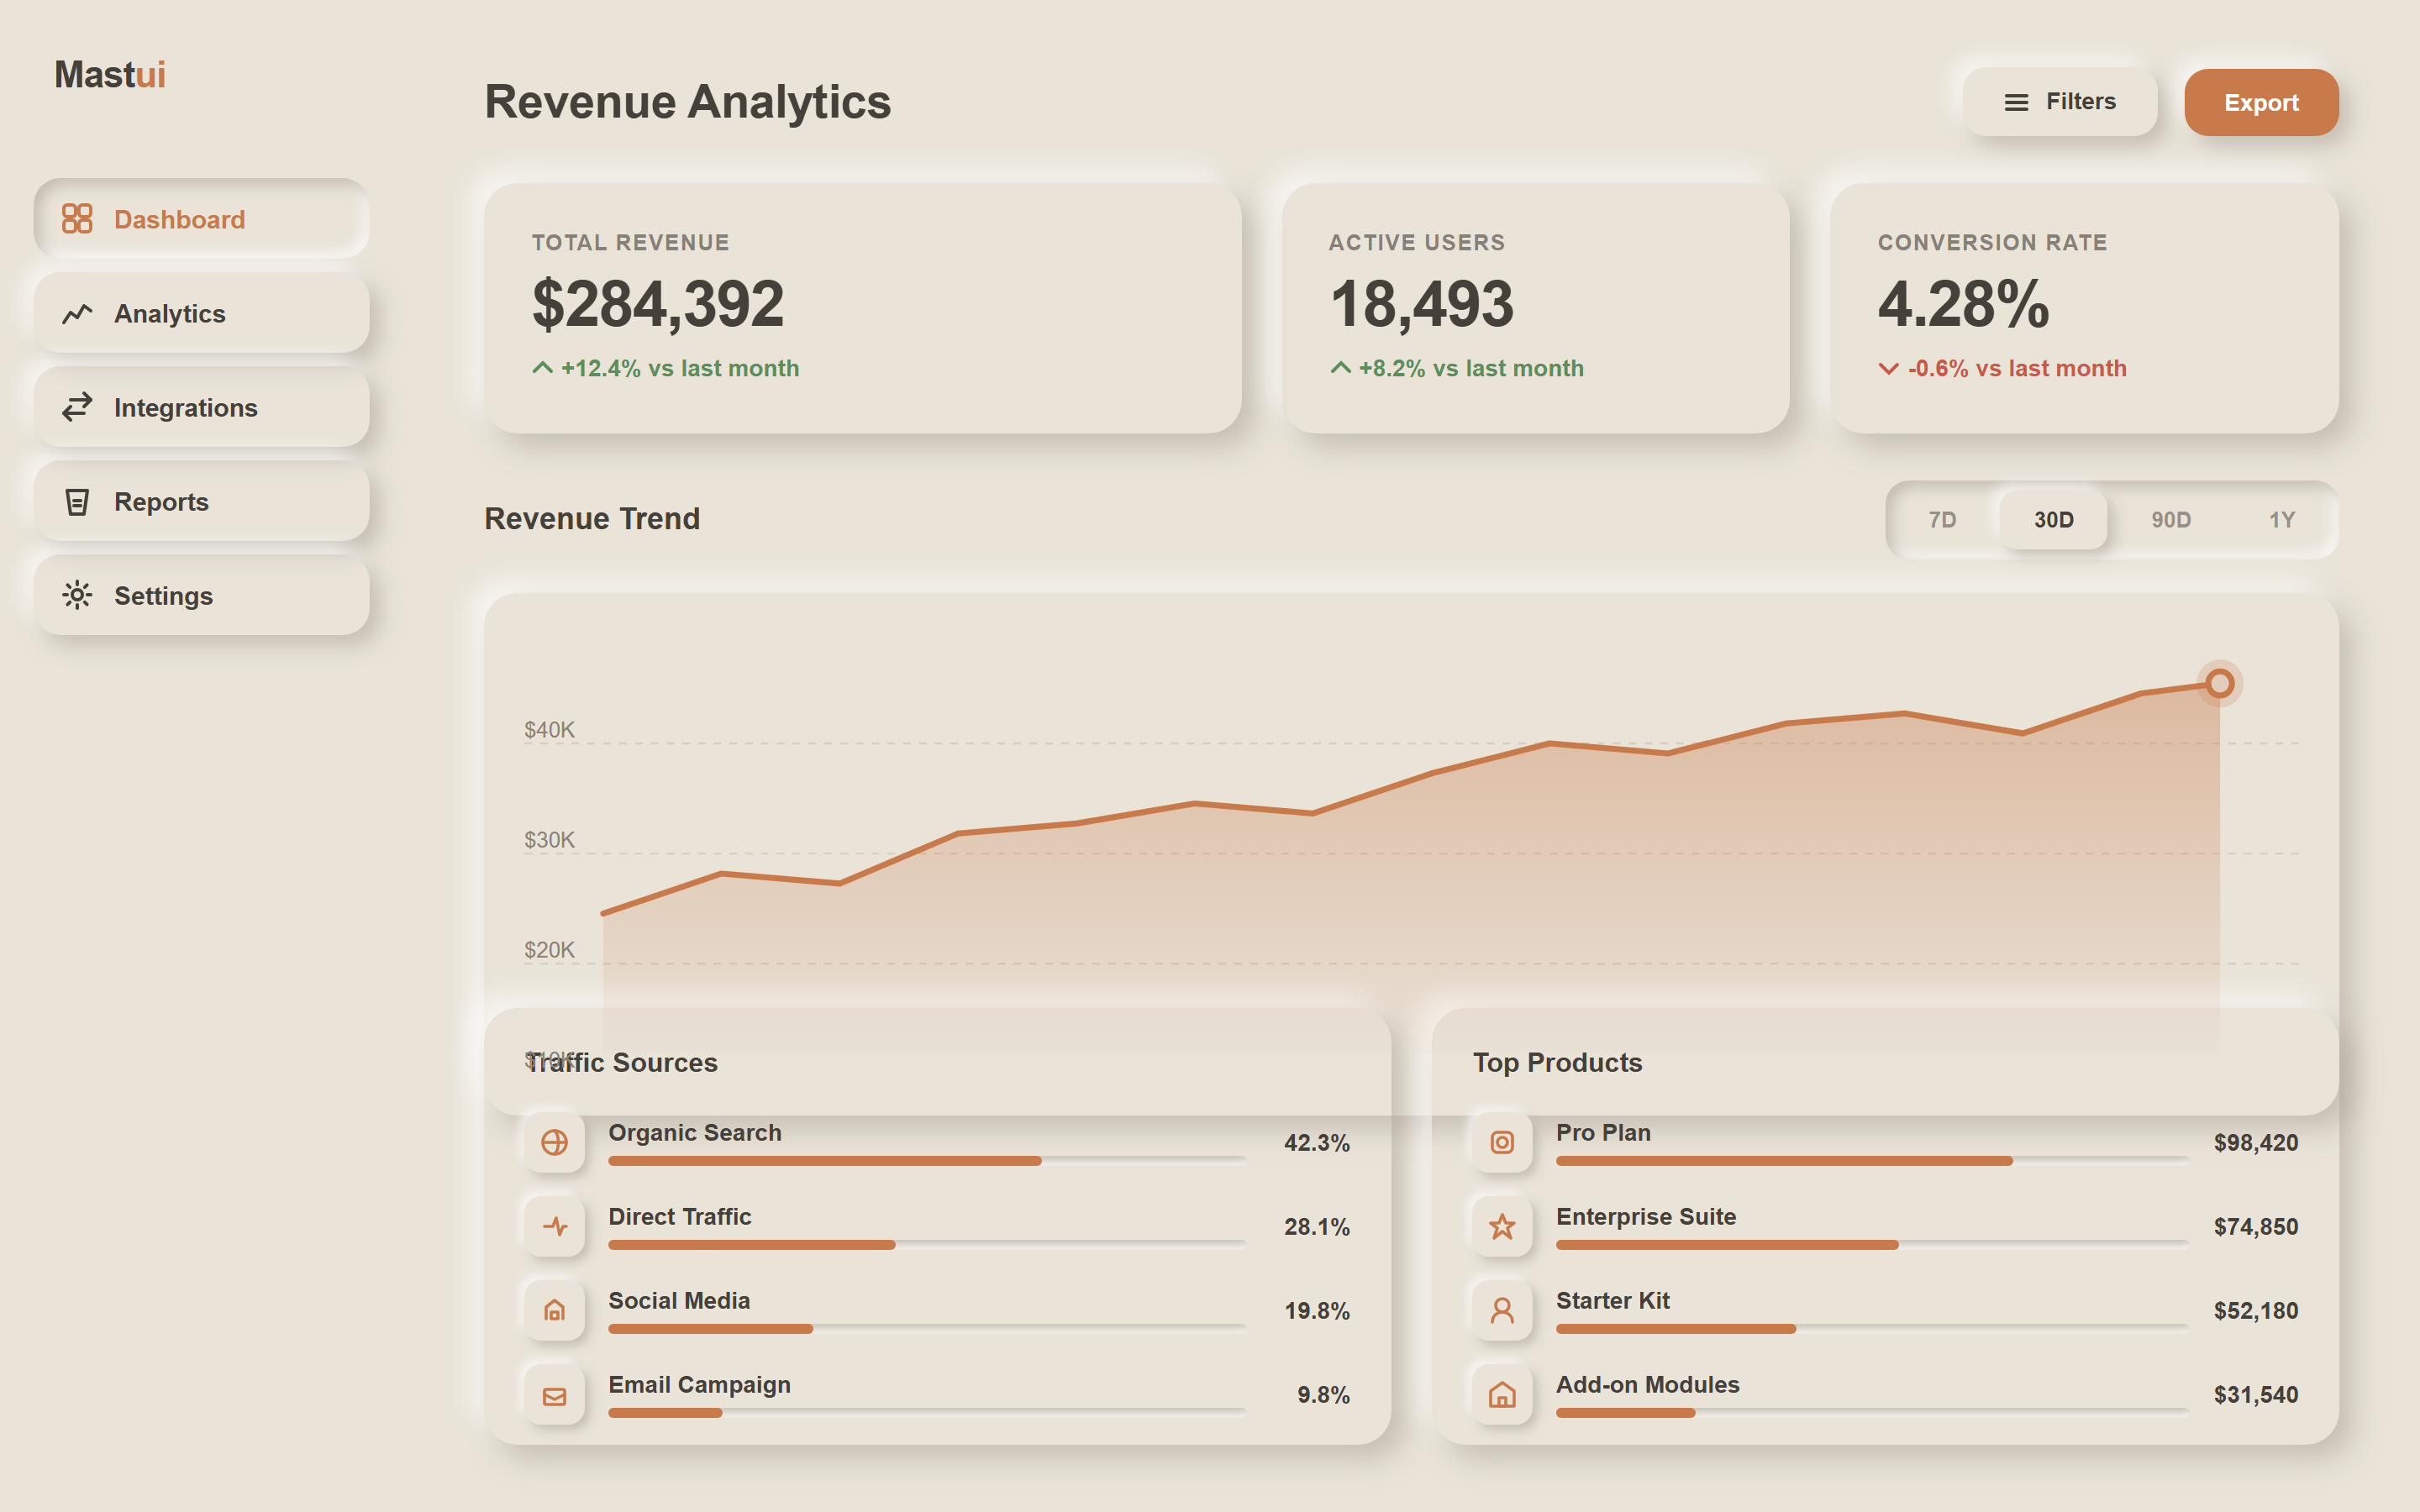The image size is (2420, 1512).
Task: Select the 30D range tab
Action: [x=2053, y=519]
